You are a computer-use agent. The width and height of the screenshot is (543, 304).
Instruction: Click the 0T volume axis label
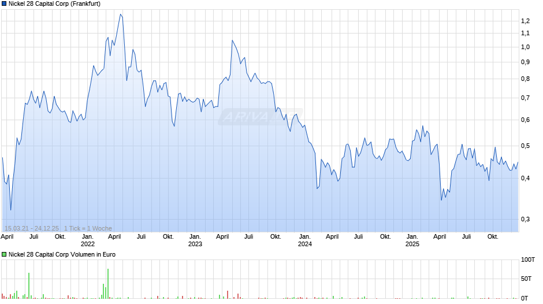coord(525,298)
